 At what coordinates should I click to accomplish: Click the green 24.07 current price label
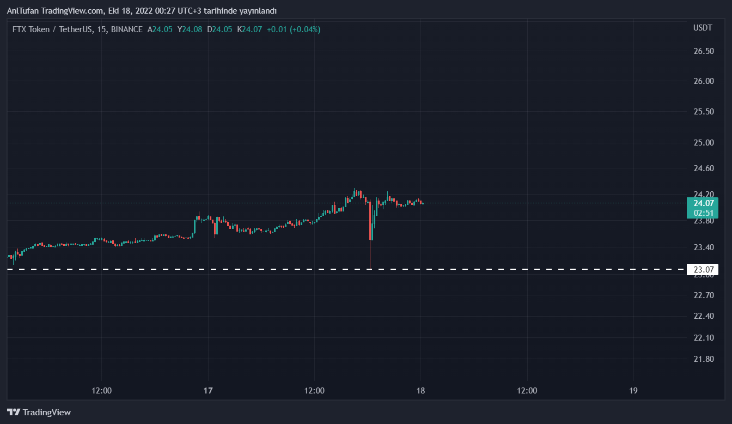pyautogui.click(x=703, y=203)
